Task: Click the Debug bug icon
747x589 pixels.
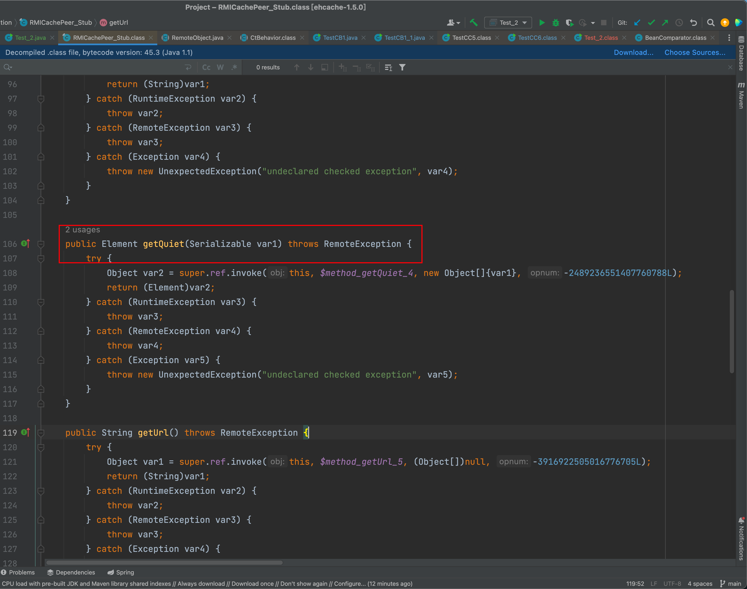Action: [x=556, y=23]
